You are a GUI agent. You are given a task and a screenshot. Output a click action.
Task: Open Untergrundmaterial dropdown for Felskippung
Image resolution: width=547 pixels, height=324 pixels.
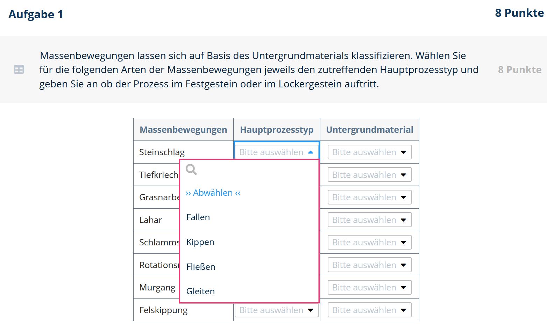(369, 310)
